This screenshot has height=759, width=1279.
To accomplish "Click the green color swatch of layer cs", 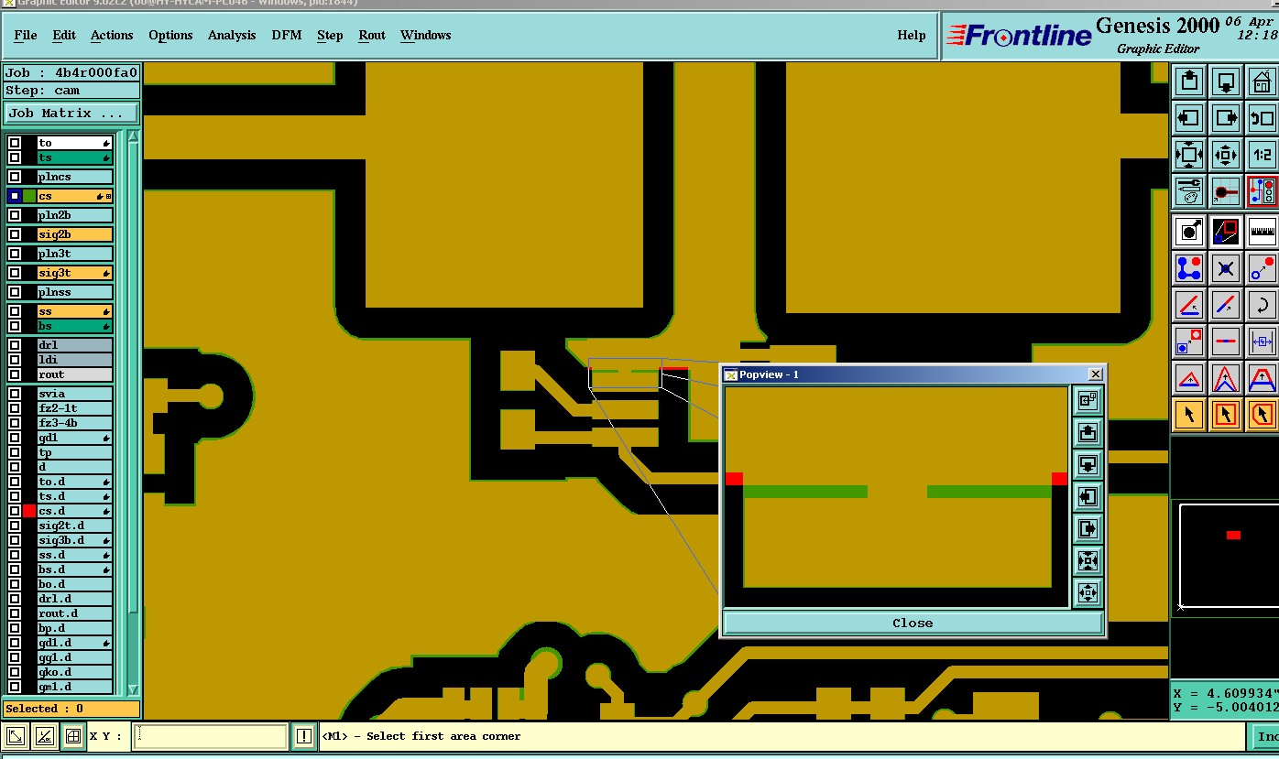I will [29, 196].
